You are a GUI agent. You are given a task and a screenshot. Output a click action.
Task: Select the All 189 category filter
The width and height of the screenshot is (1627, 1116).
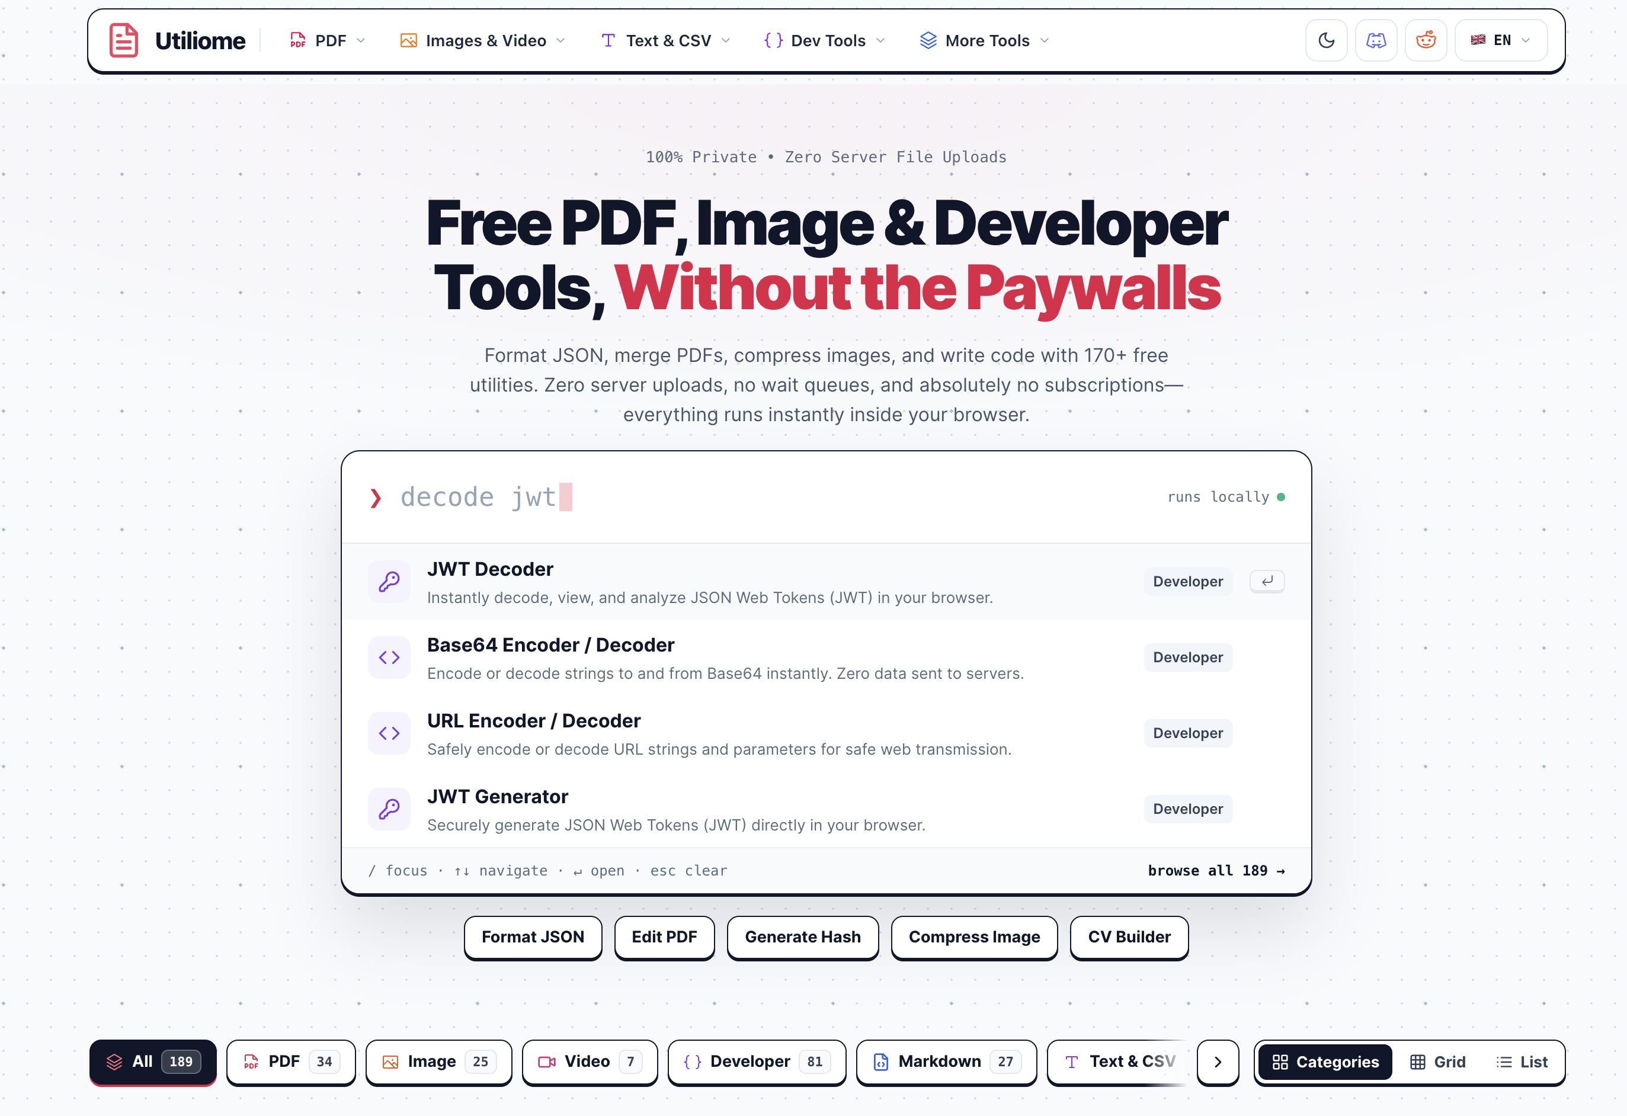pyautogui.click(x=153, y=1062)
